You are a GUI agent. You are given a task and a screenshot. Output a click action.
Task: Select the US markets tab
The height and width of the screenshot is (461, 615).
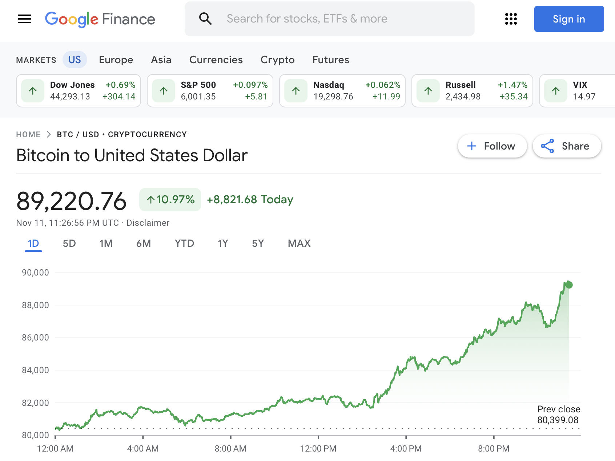75,60
